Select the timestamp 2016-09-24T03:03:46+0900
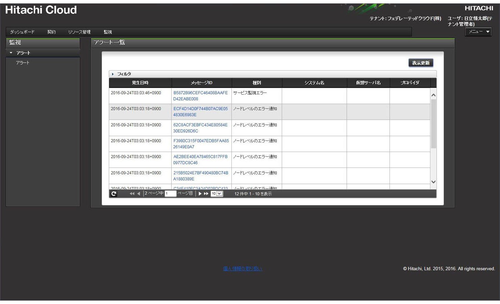This screenshot has width=500, height=304. pos(136,93)
